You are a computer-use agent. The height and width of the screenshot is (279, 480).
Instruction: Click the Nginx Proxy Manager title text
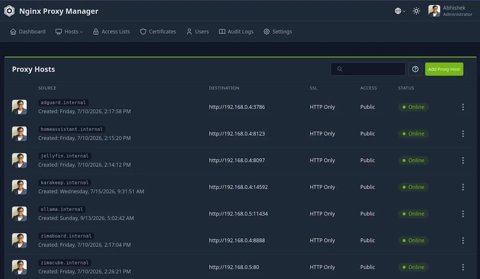coord(59,11)
